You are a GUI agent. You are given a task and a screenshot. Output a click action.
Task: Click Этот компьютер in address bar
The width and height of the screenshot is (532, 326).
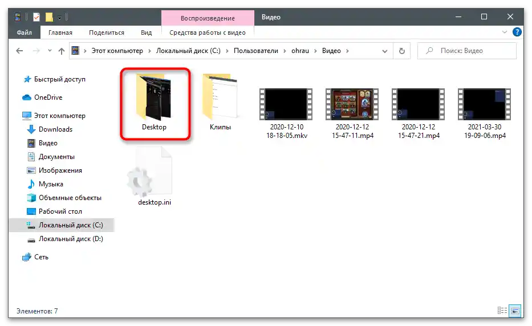[x=117, y=51]
